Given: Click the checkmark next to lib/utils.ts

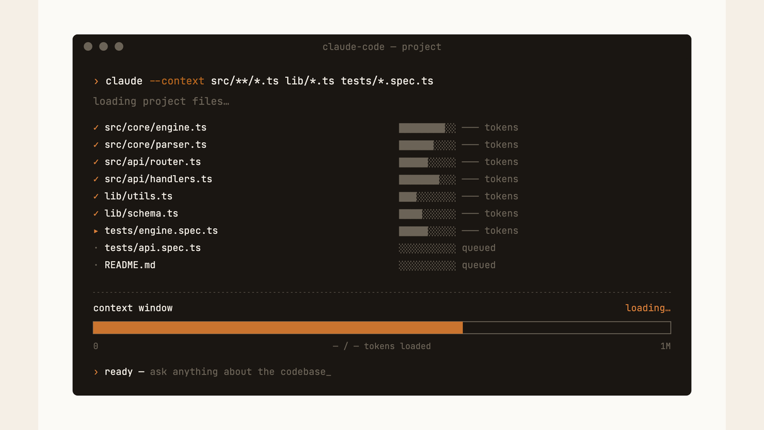Looking at the screenshot, I should pyautogui.click(x=96, y=196).
